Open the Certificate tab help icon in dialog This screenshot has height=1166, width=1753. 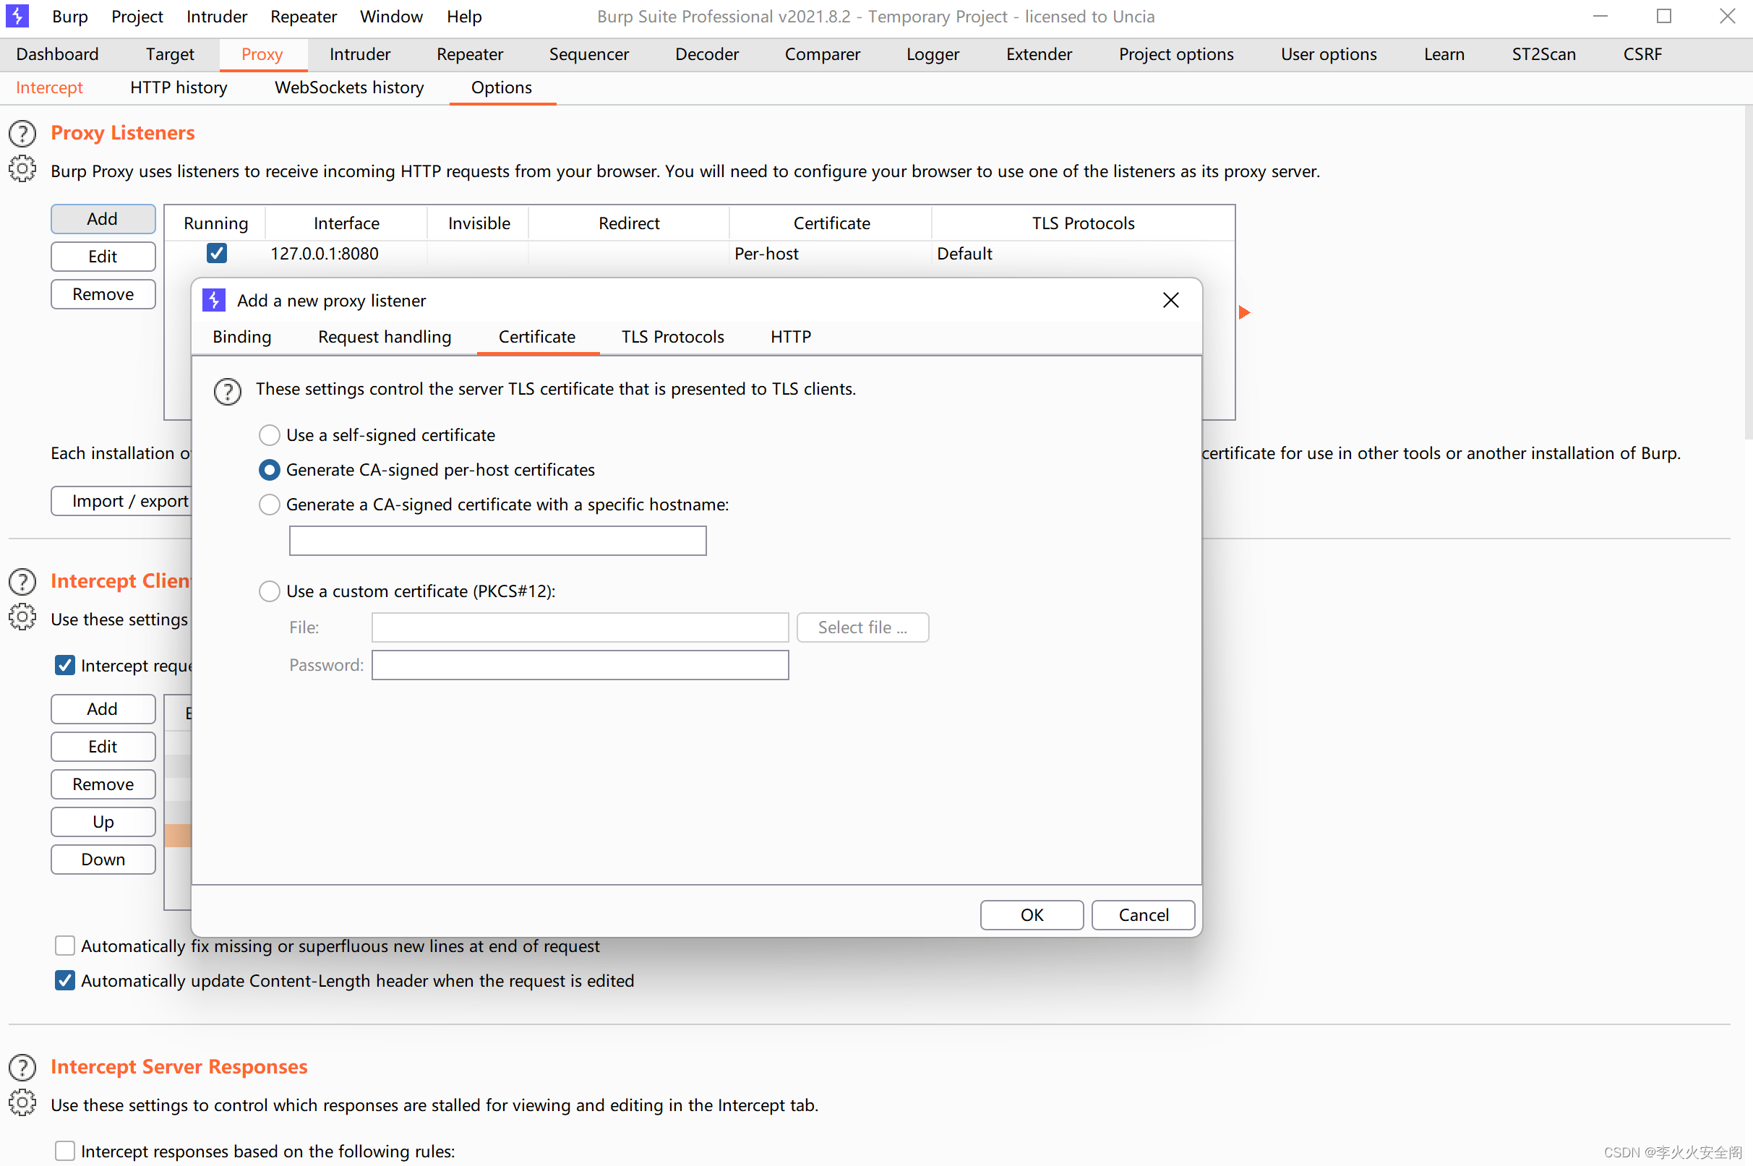pos(228,391)
